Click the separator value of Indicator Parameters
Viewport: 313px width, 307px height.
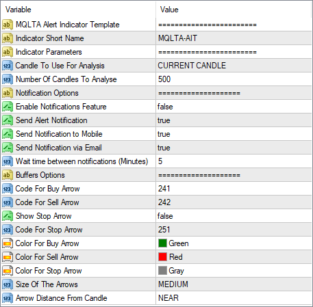point(208,52)
